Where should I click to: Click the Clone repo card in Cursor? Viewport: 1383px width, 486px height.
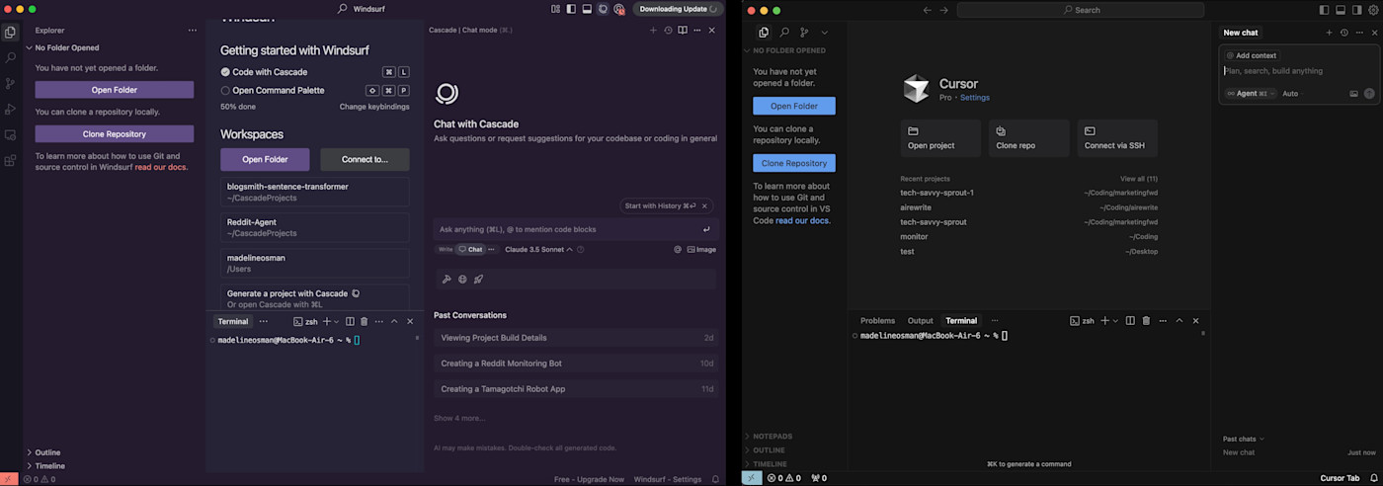pos(1029,138)
